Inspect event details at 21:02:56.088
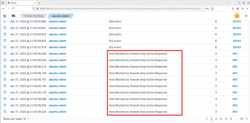The width and height of the screenshot is (250, 123). pyautogui.click(x=5, y=99)
